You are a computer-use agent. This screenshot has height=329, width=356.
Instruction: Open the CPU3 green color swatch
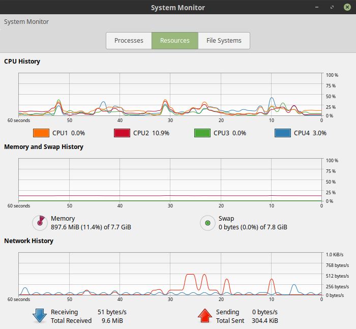(x=202, y=133)
